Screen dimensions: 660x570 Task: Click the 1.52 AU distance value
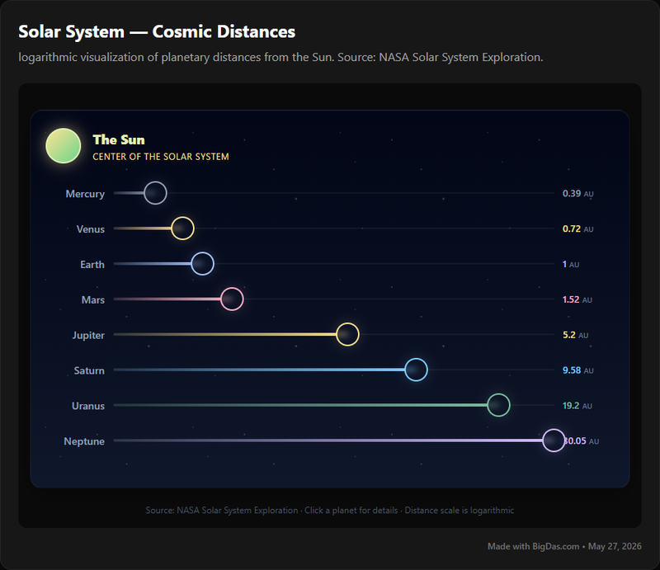point(577,299)
